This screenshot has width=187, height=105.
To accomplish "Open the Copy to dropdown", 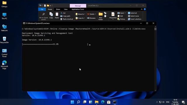I will point(80,18).
